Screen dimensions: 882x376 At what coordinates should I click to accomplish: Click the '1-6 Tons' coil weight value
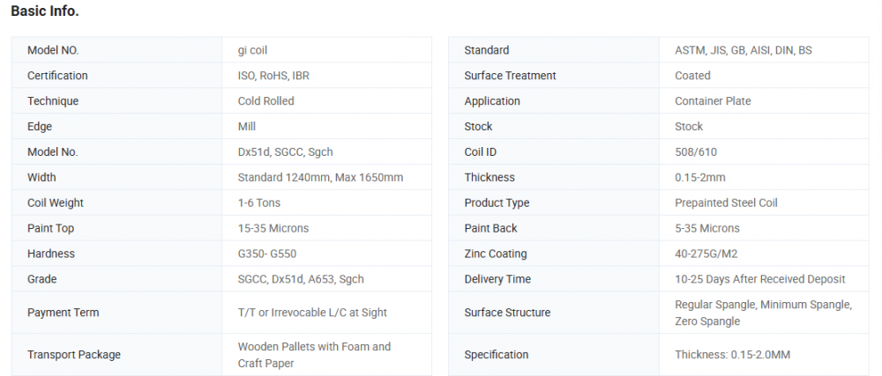click(258, 203)
